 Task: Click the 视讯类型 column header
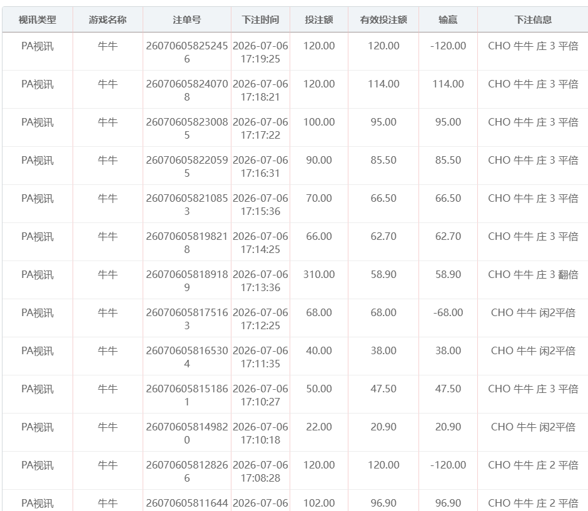tap(38, 19)
